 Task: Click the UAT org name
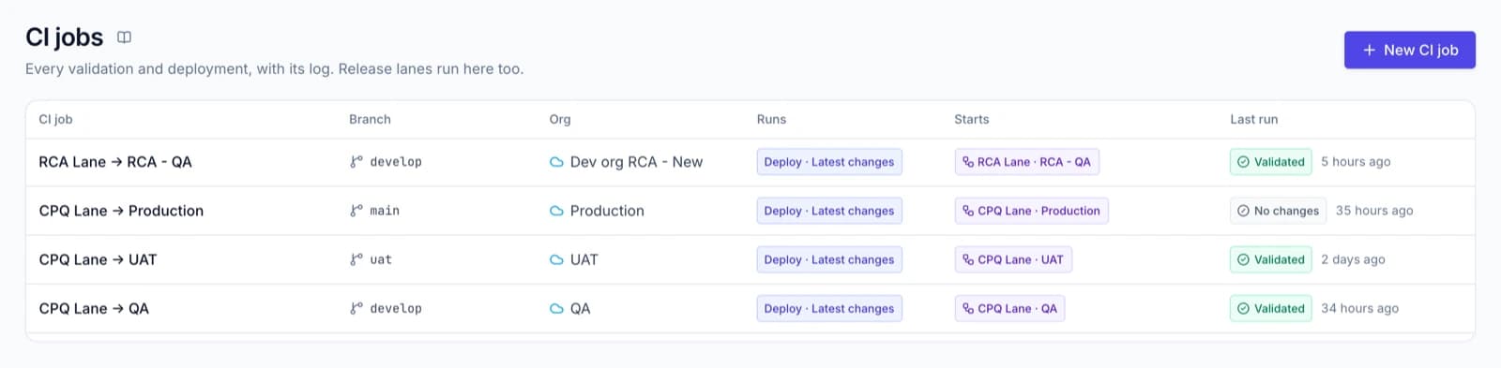tap(584, 259)
